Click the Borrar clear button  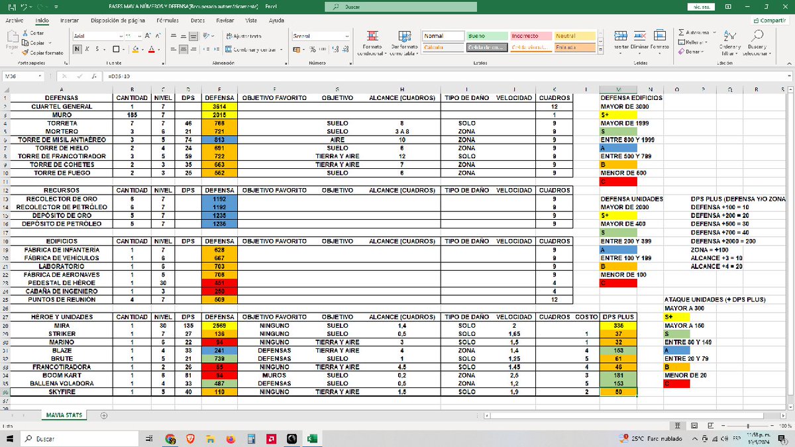pyautogui.click(x=690, y=51)
